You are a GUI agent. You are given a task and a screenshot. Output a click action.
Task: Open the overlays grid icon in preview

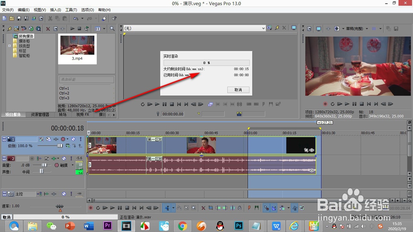coord(374,29)
